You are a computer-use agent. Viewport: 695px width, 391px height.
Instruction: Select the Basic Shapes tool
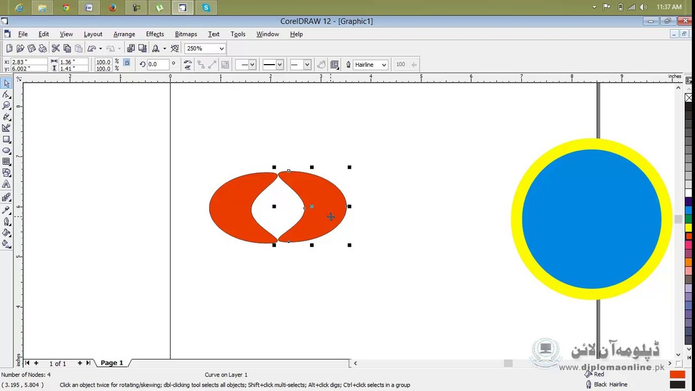(x=7, y=173)
